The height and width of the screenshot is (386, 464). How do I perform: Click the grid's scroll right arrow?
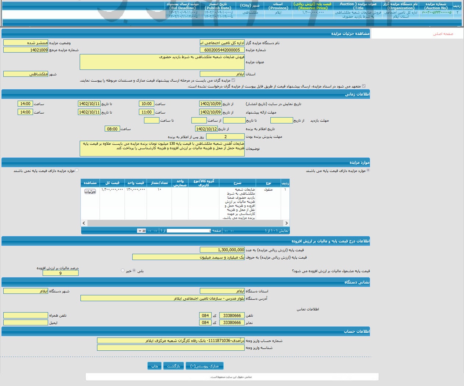click(x=287, y=223)
